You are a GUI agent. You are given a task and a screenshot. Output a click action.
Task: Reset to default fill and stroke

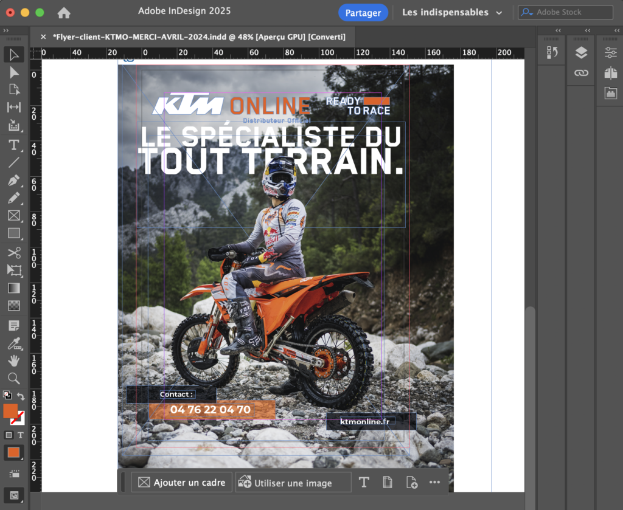pos(7,395)
